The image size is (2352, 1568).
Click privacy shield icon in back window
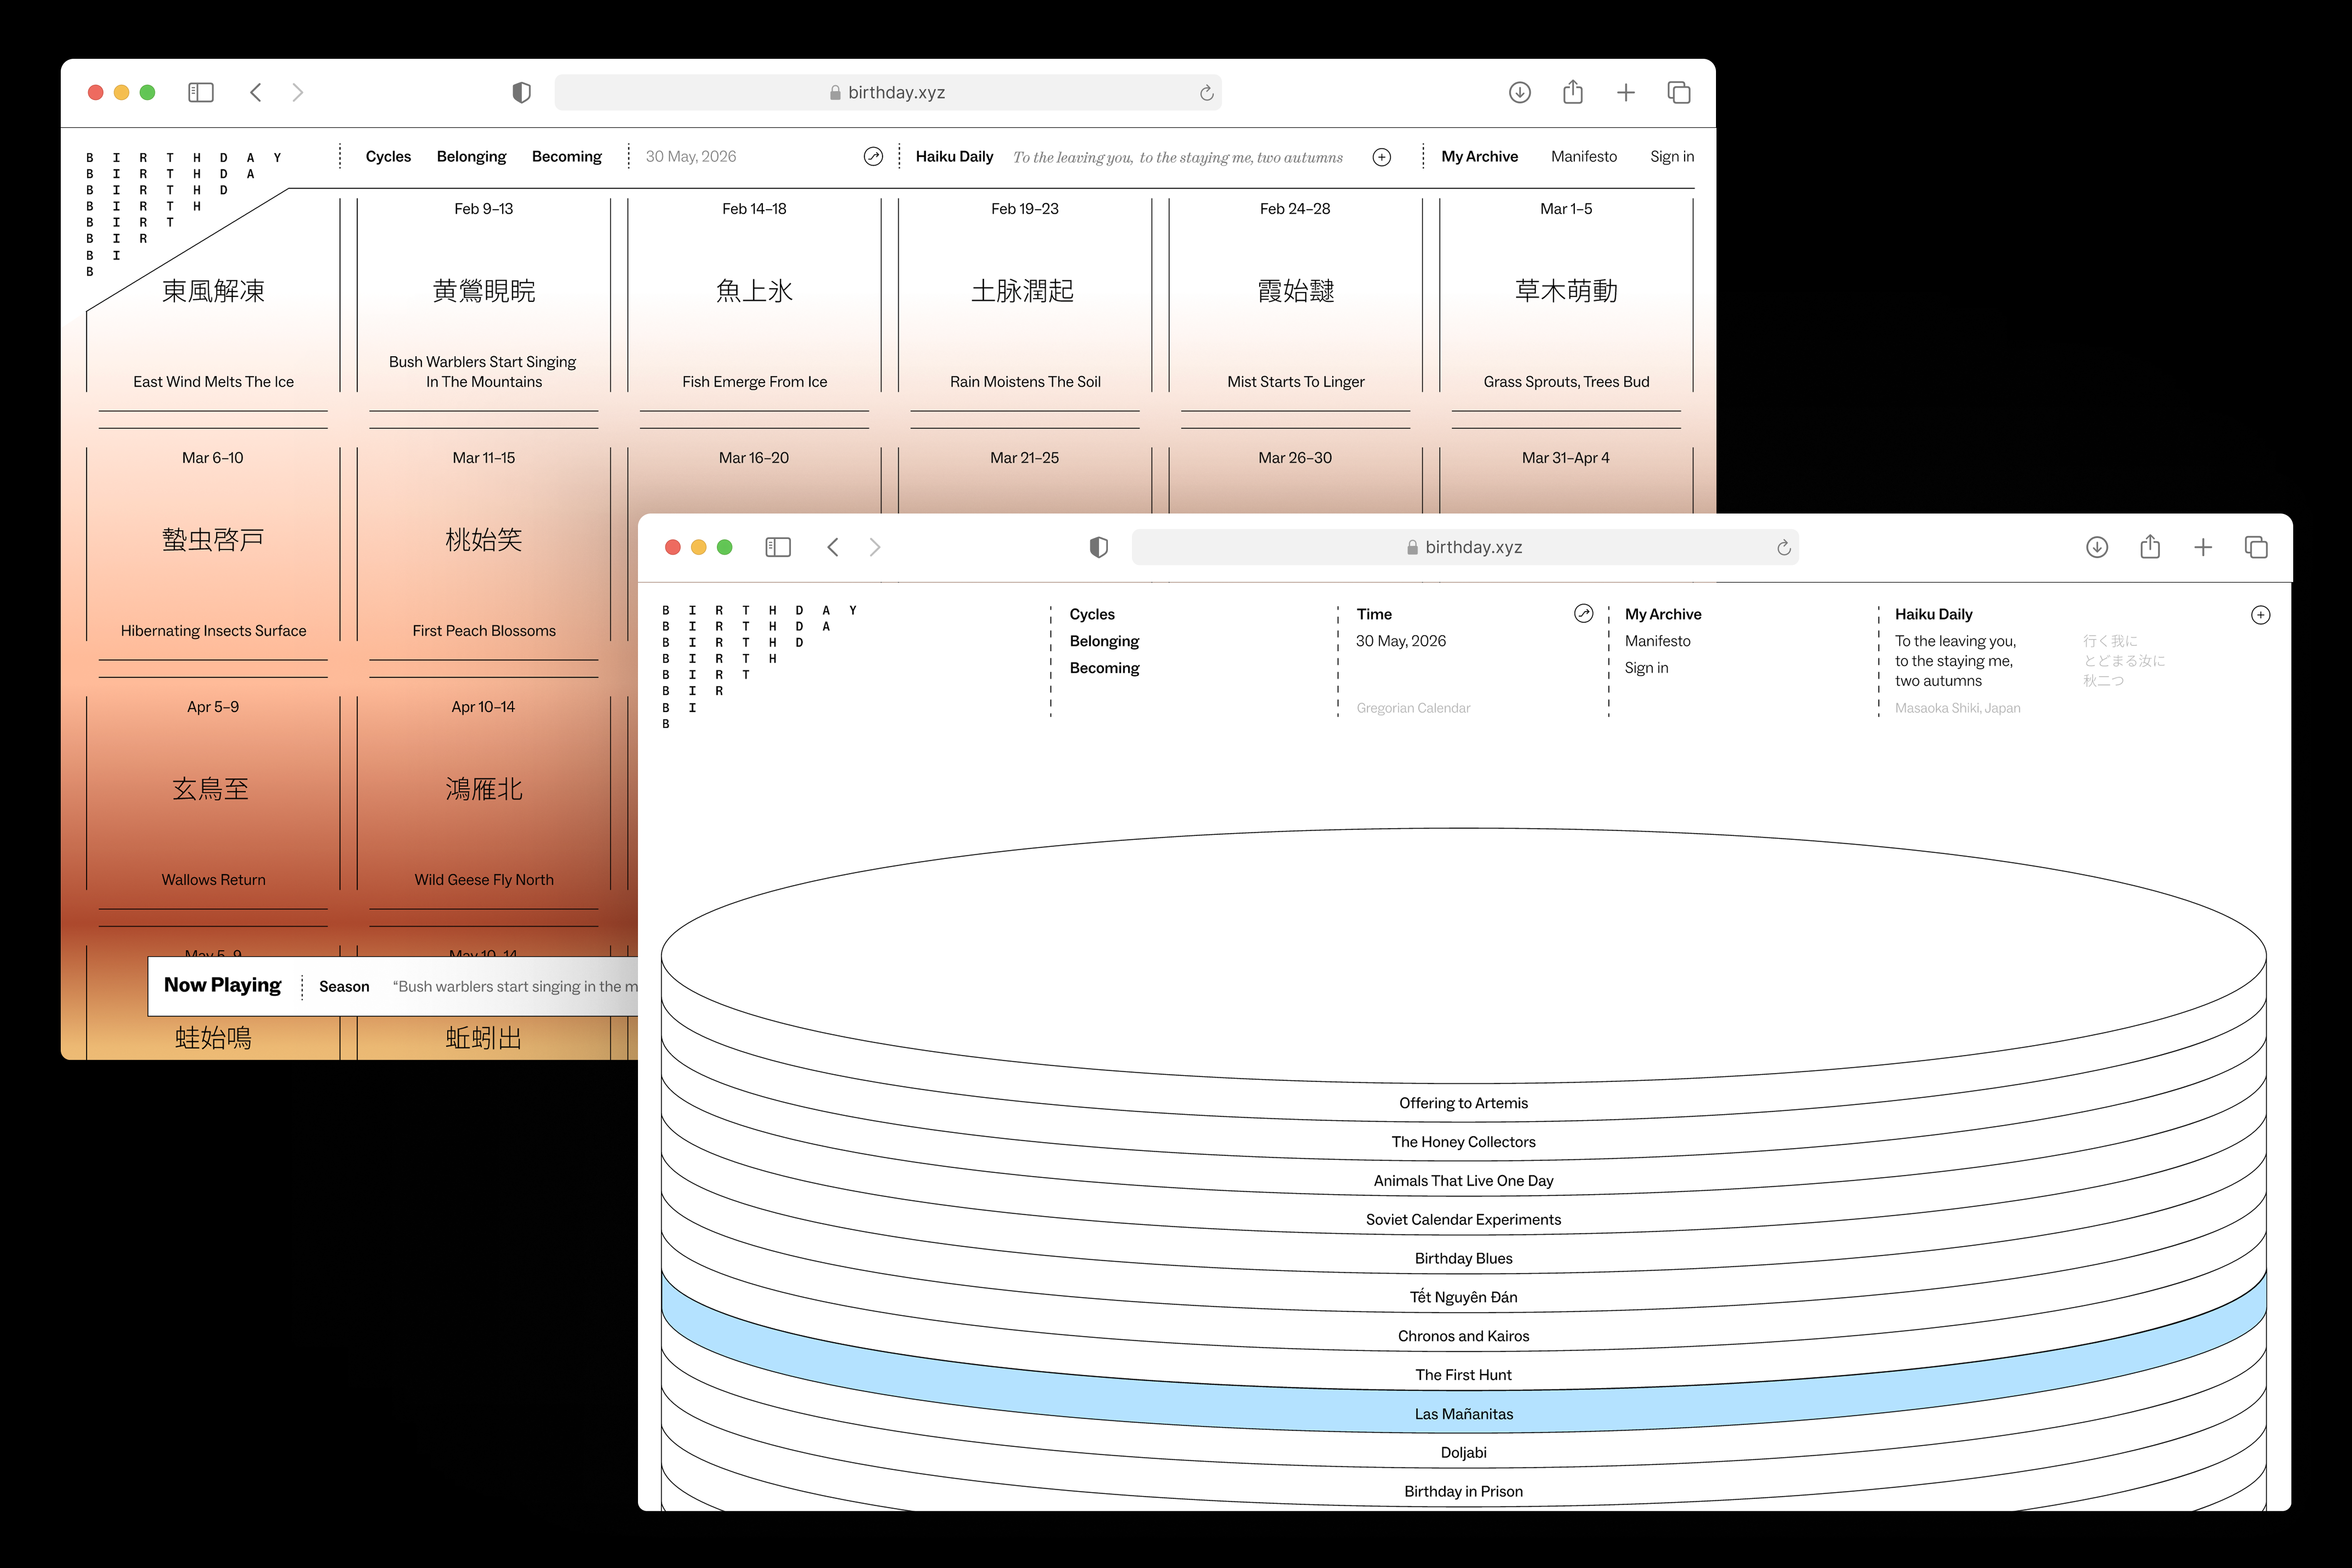tap(521, 92)
